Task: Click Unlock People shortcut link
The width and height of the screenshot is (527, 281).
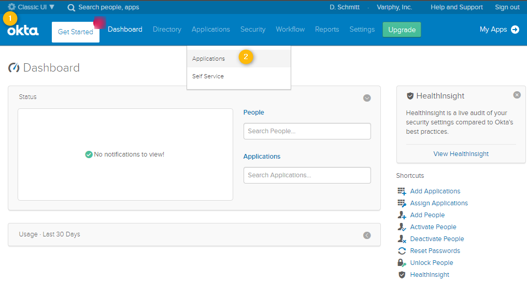Action: pos(432,263)
